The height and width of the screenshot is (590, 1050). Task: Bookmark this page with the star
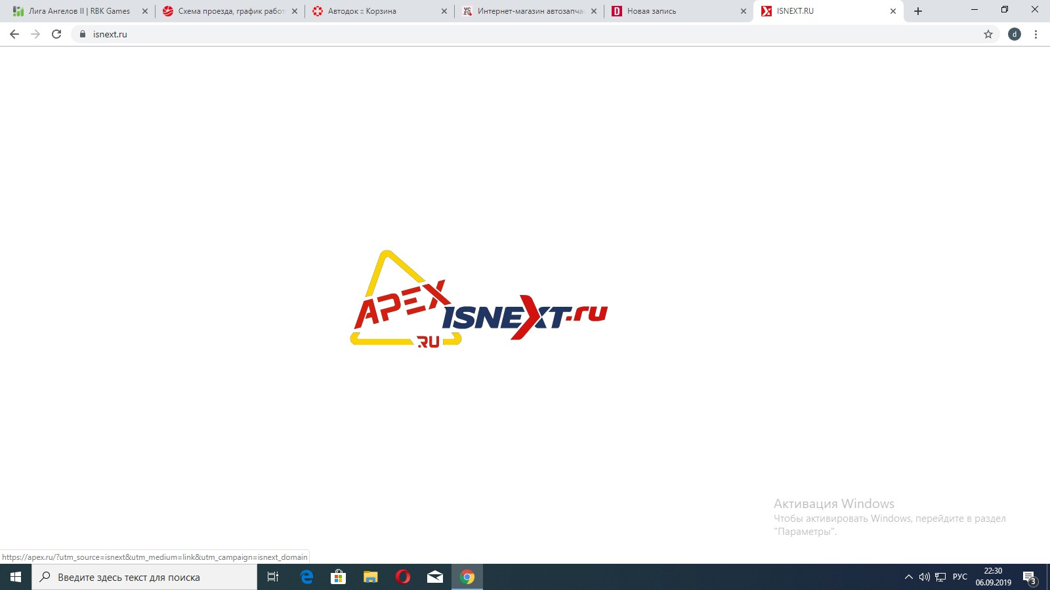[x=988, y=34]
